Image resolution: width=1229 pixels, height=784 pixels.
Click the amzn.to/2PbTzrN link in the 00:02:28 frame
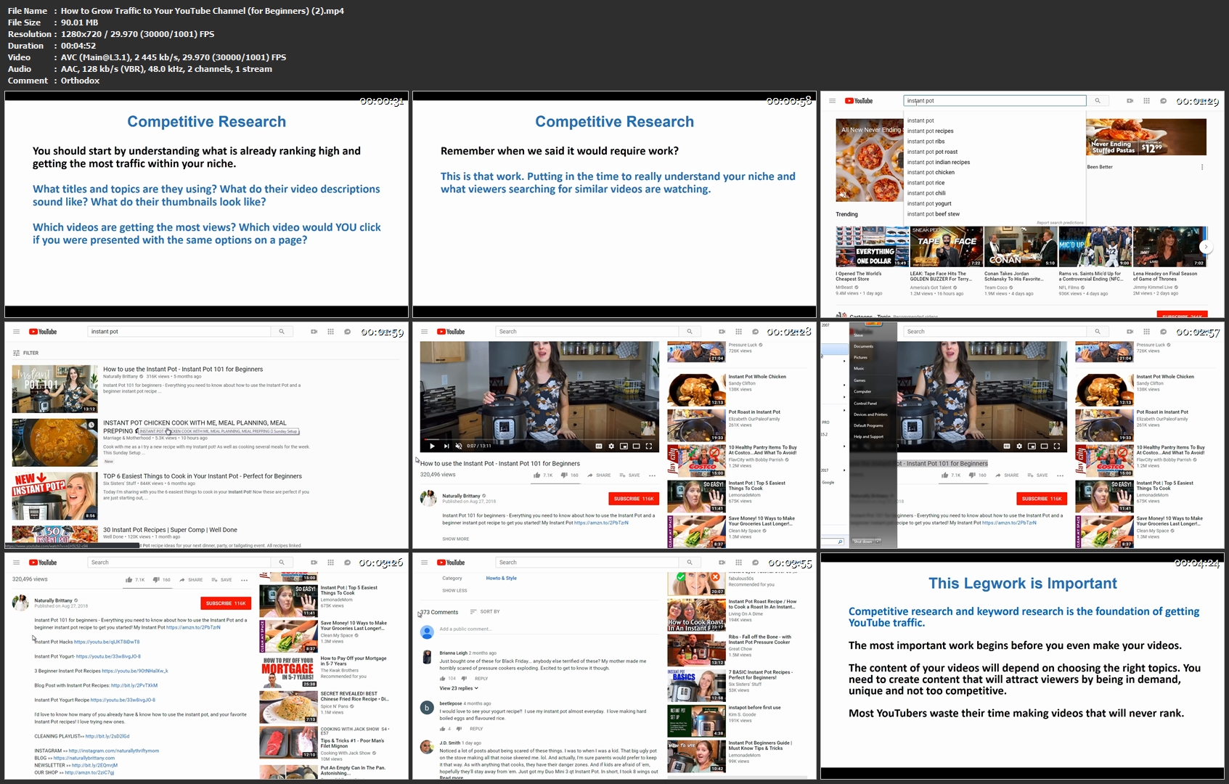[x=601, y=523]
